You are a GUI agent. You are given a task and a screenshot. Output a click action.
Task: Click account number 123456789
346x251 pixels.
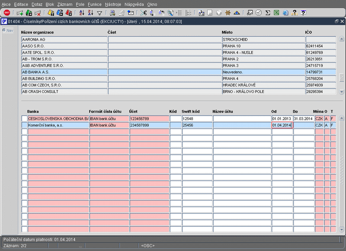(149, 118)
